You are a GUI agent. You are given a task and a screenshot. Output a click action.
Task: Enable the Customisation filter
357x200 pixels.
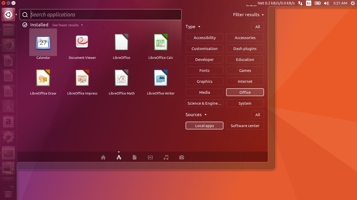click(x=204, y=48)
